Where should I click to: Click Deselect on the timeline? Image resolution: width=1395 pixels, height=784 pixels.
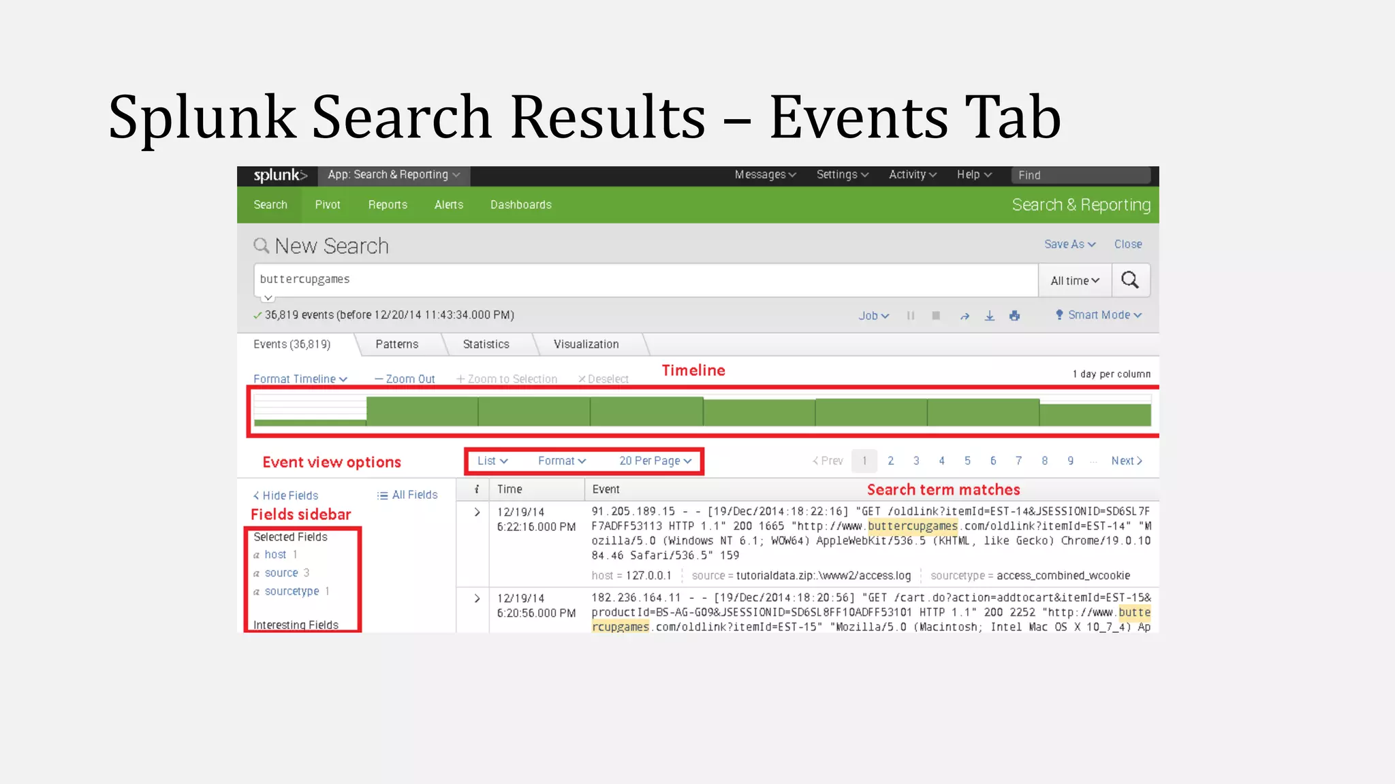coord(604,379)
